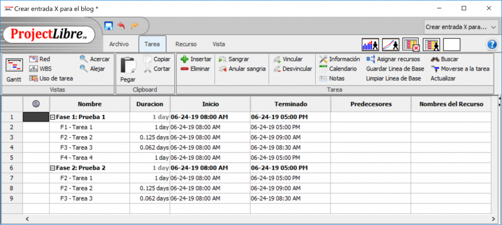Select row 8's F2 - Tarea 2 cell

click(90, 188)
